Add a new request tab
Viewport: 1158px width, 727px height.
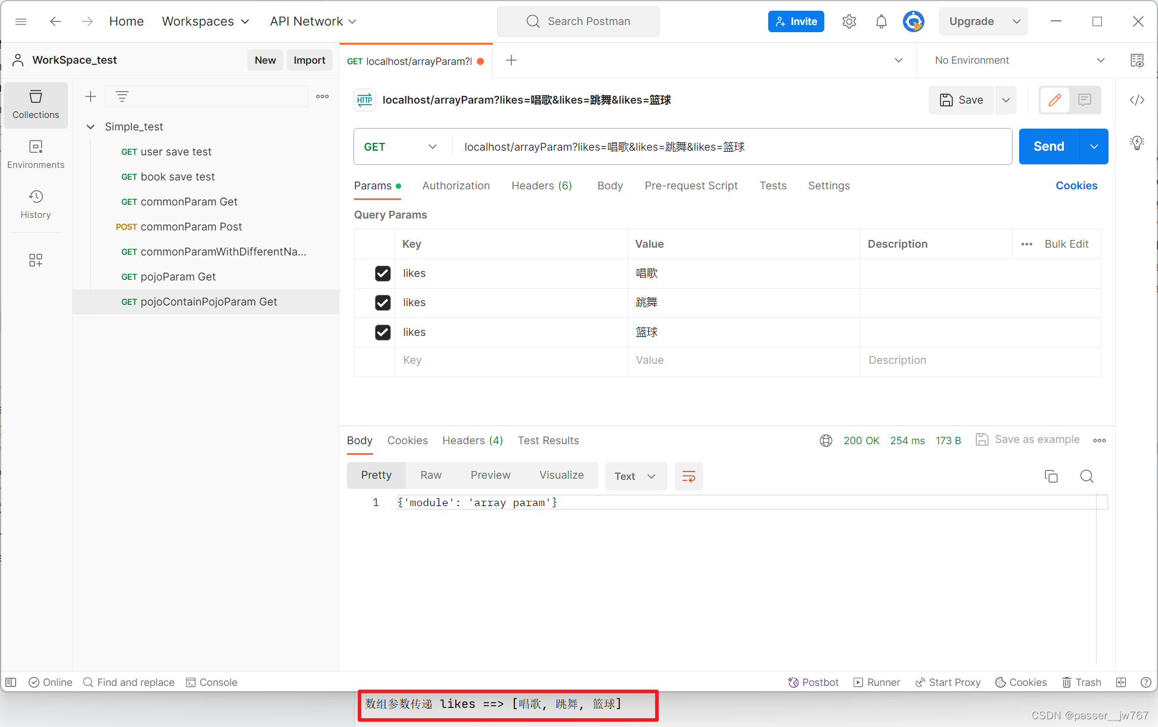511,60
